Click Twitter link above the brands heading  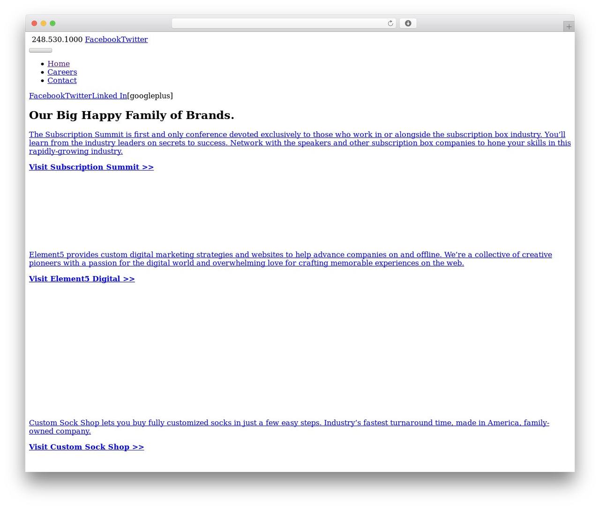click(x=78, y=96)
